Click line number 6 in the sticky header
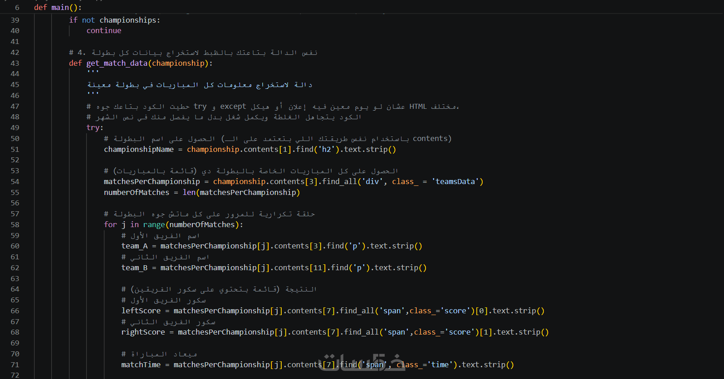 (17, 7)
